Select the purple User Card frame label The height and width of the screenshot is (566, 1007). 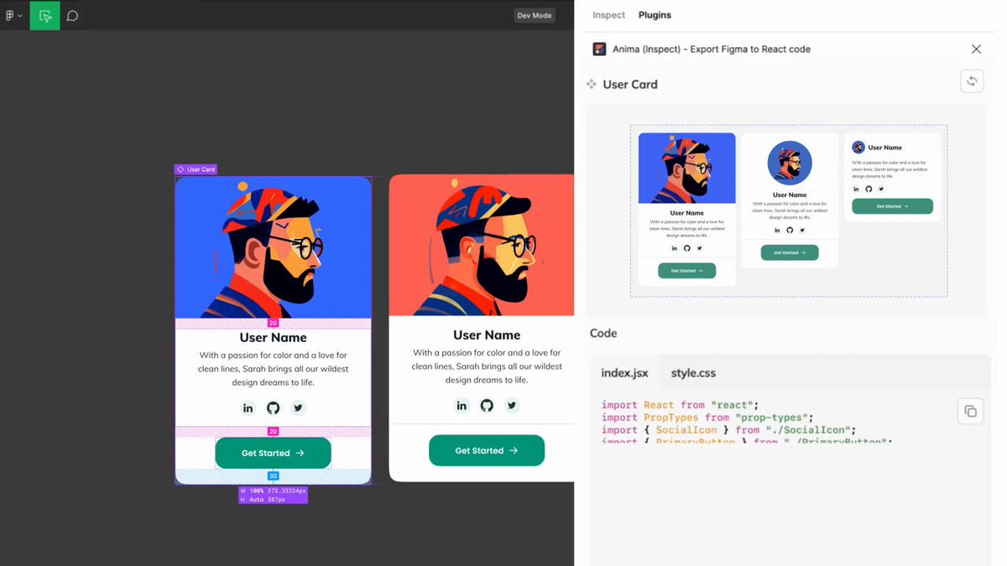tap(196, 169)
